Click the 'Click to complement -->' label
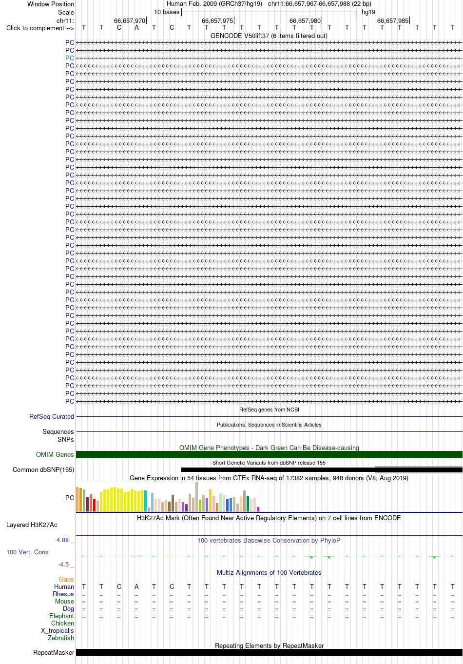 tap(40, 28)
